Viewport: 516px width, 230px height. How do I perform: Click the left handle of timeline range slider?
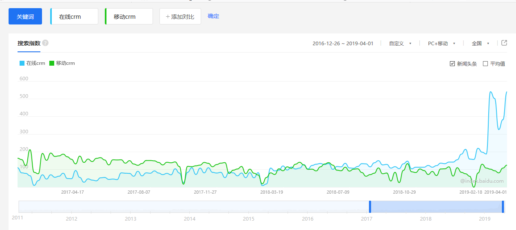370,206
